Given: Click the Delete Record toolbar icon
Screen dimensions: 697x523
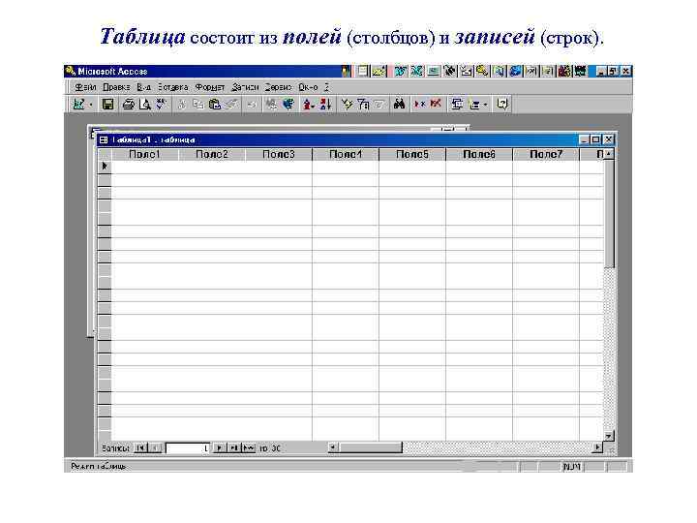Looking at the screenshot, I should coord(436,105).
